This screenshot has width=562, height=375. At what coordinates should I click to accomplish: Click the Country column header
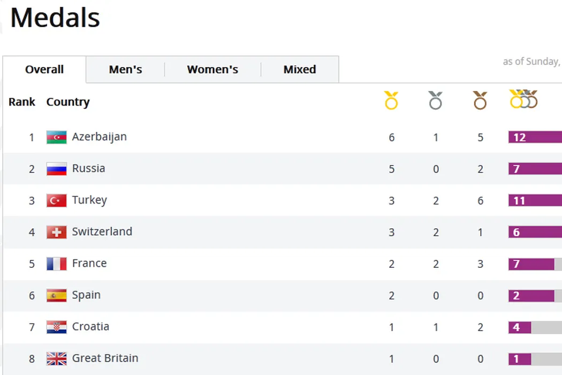pyautogui.click(x=68, y=102)
